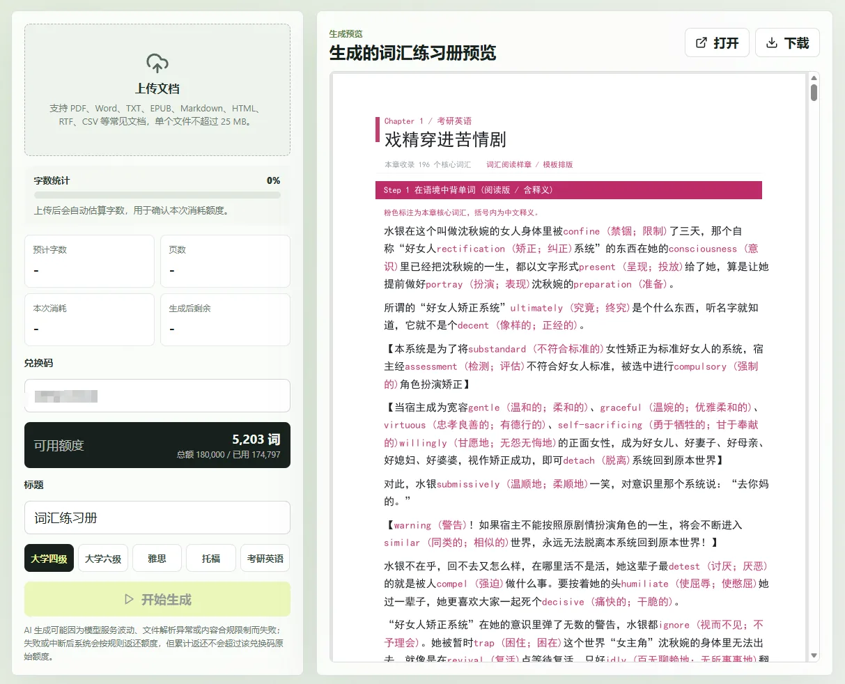Click the highlighted word humiliate

point(645,584)
